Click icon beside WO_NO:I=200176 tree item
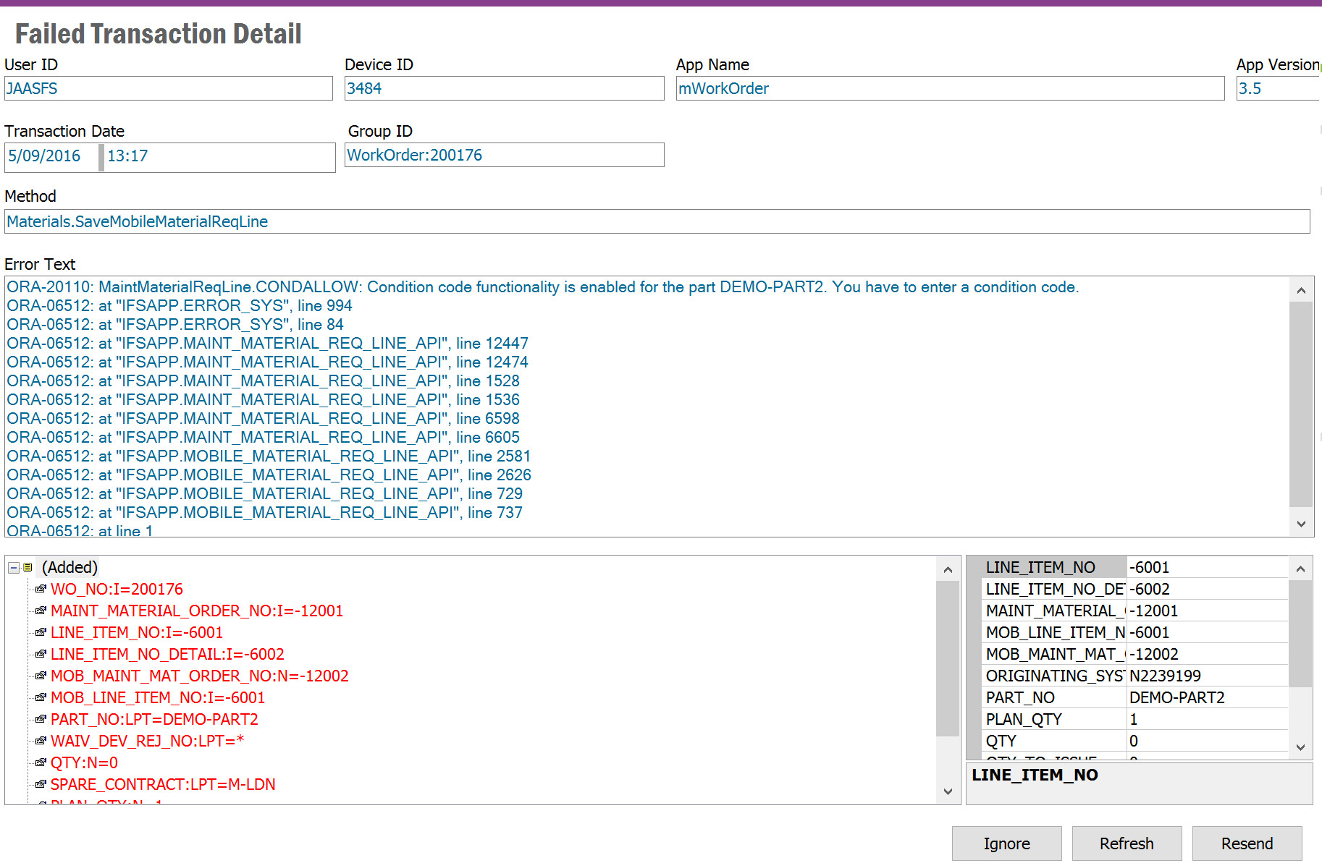The width and height of the screenshot is (1322, 863). [41, 590]
